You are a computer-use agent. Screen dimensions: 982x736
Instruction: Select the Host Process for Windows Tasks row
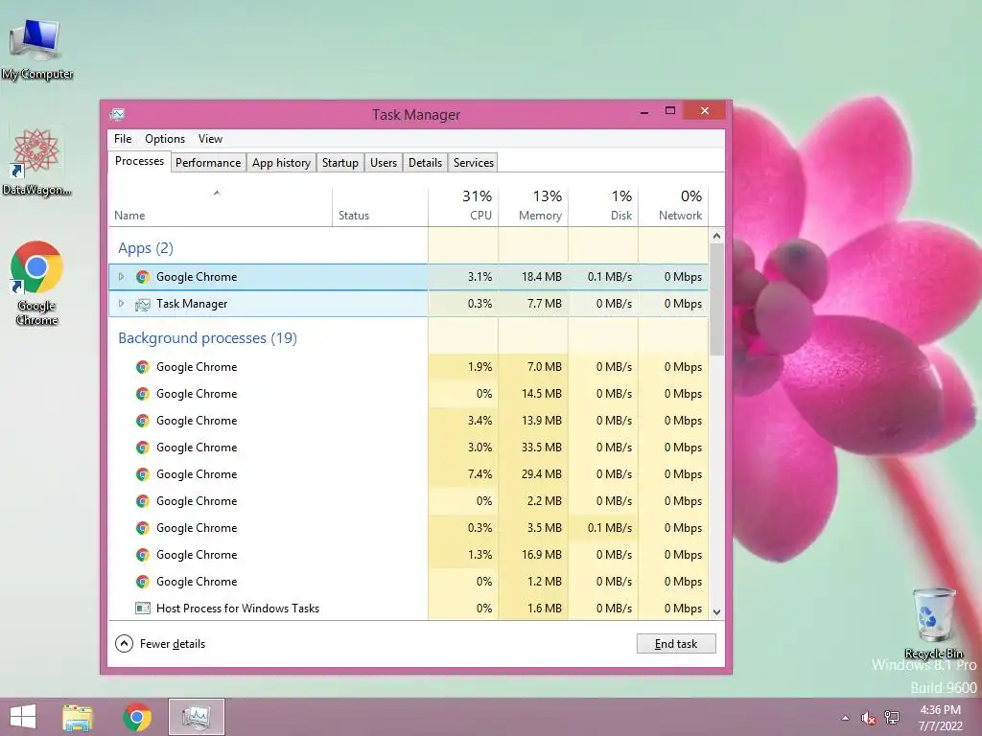(409, 609)
